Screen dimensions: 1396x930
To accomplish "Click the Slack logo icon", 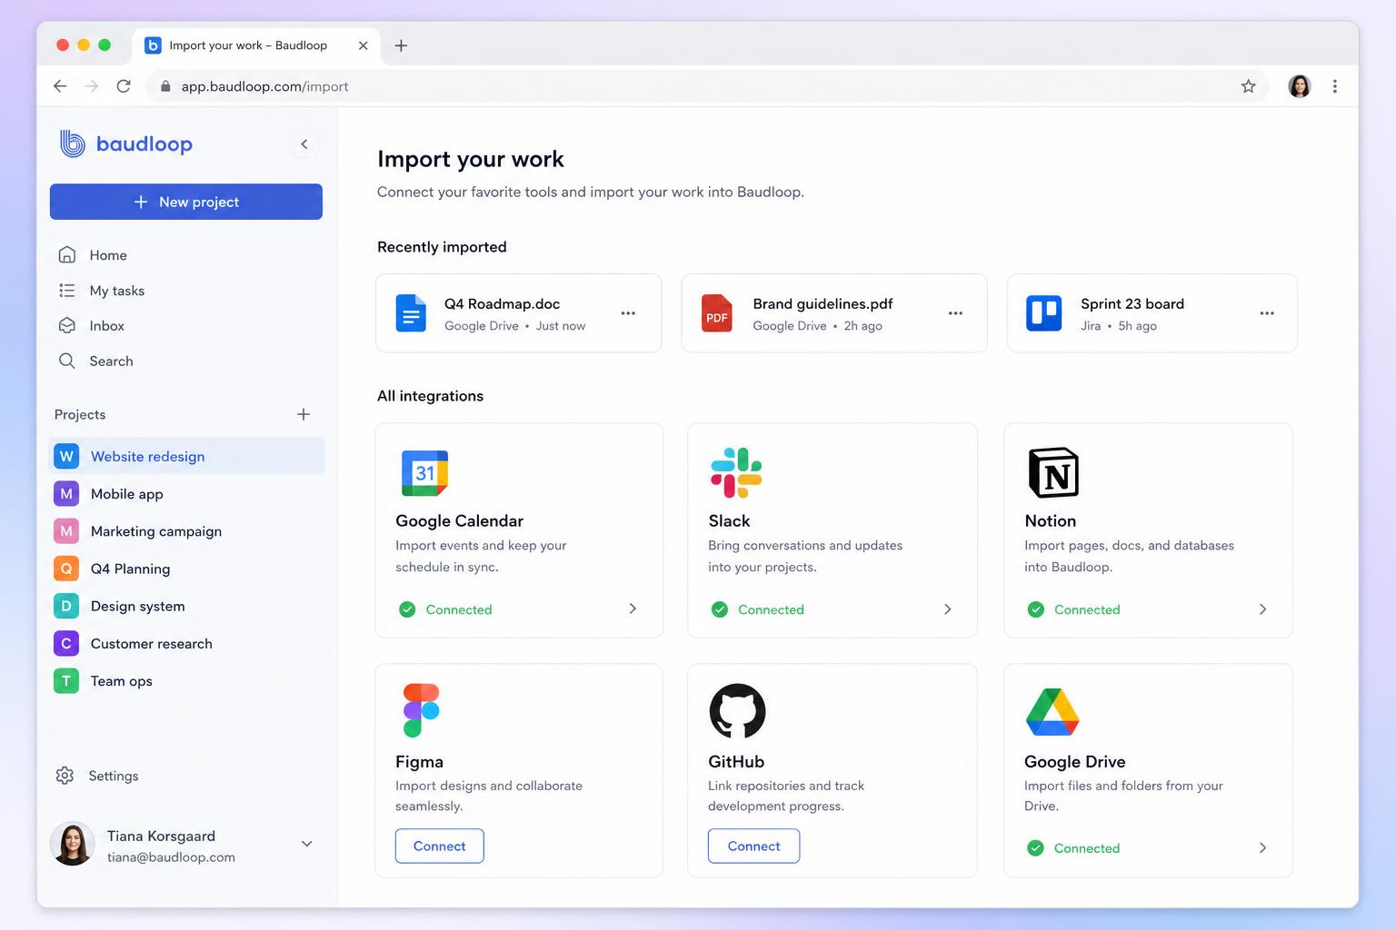I will coord(736,472).
